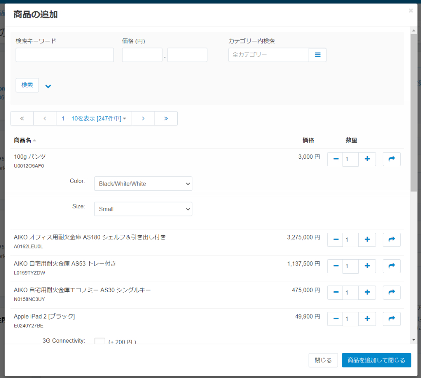Select product name 100g パンツ
The image size is (421, 378).
[30, 157]
